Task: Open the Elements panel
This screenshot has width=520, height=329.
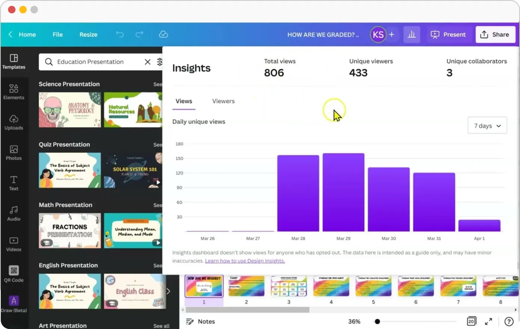Action: pyautogui.click(x=14, y=92)
